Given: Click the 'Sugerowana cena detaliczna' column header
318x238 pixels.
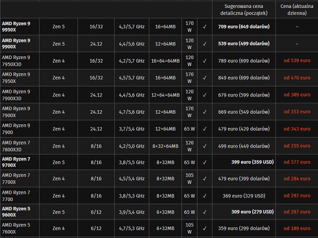Looking at the screenshot, I should [244, 10].
